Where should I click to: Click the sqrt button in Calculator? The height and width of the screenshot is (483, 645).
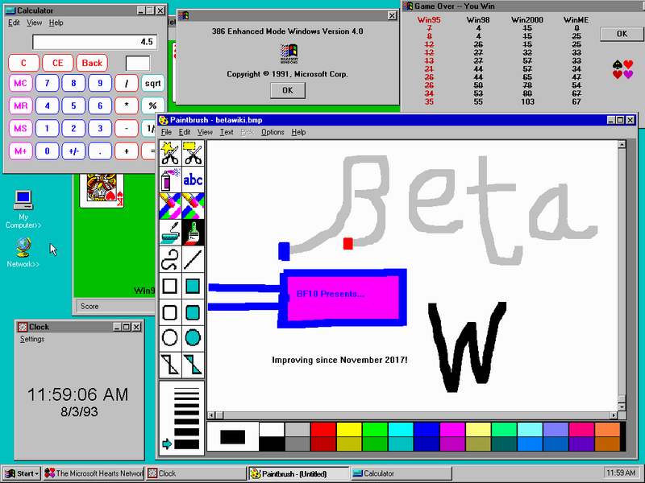point(152,84)
